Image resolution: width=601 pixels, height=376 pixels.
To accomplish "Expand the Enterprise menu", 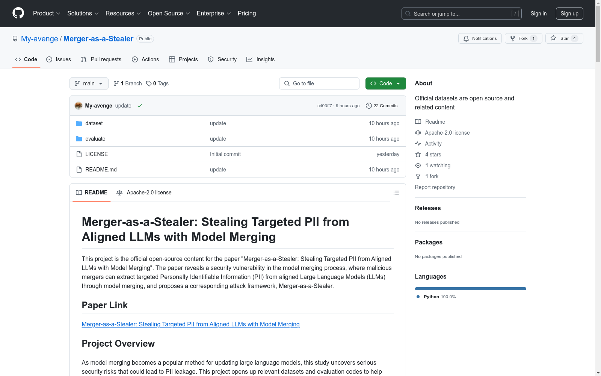I will point(214,14).
